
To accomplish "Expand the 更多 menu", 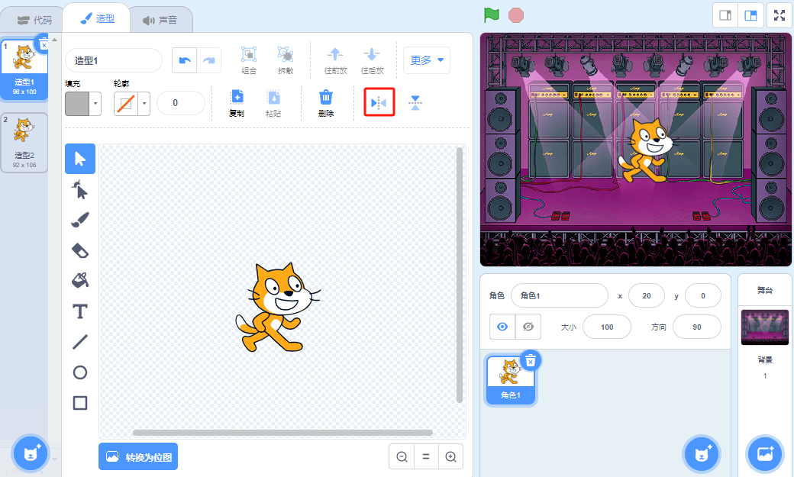I will (426, 60).
